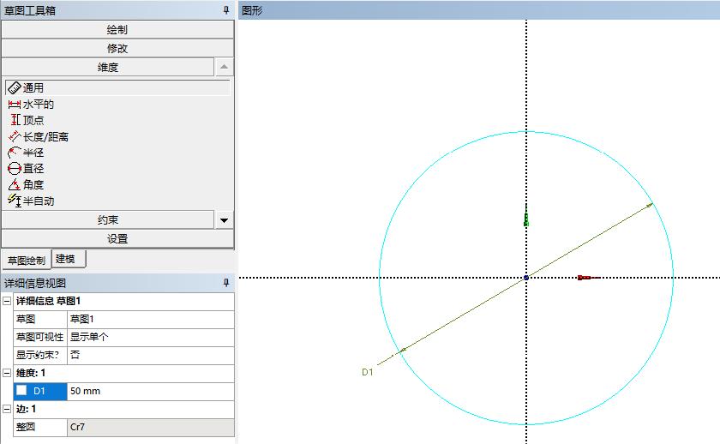
Task: Open the 设置 toolbox category
Action: 117,238
